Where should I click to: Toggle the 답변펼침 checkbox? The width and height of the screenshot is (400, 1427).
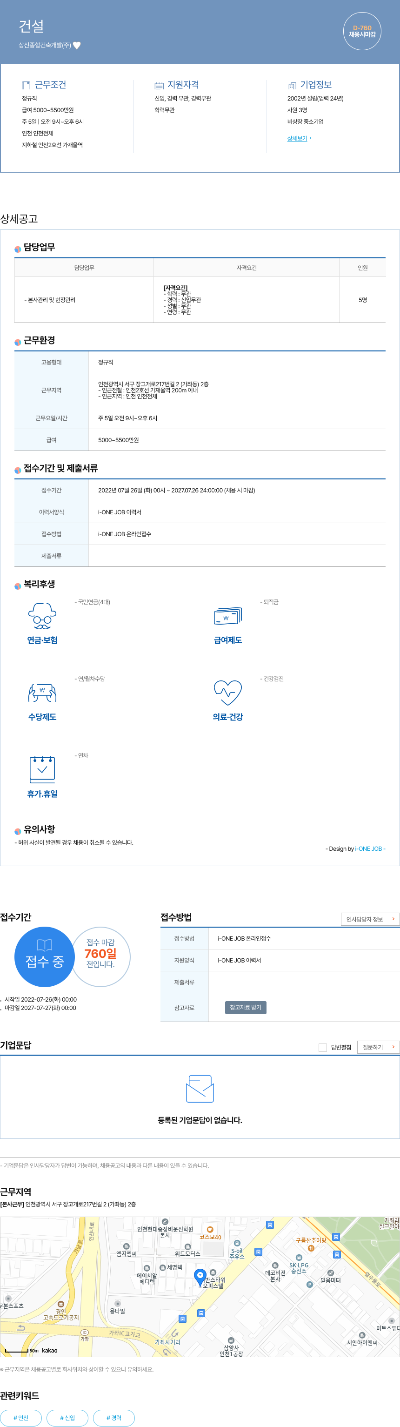[322, 1047]
